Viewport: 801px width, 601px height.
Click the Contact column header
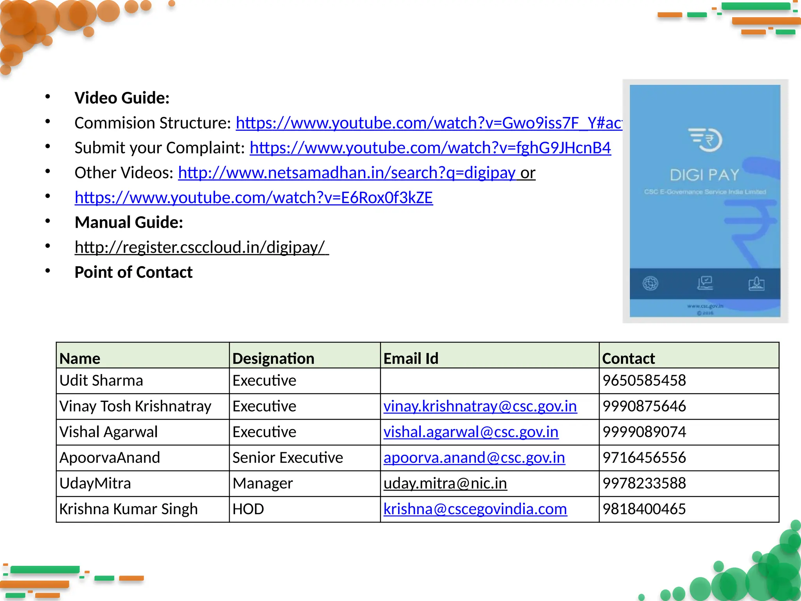point(689,356)
